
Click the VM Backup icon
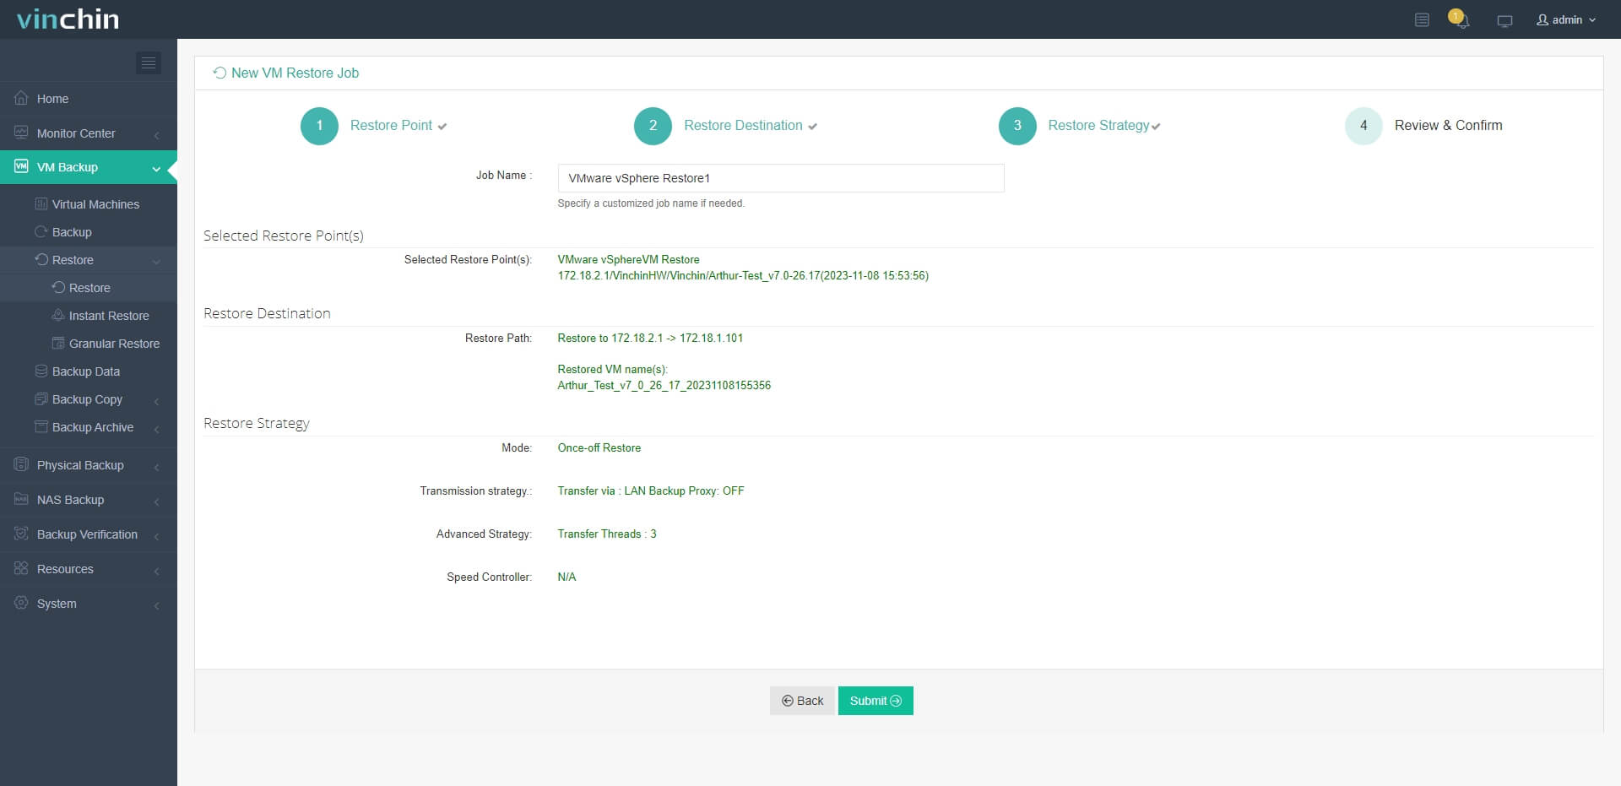21,166
